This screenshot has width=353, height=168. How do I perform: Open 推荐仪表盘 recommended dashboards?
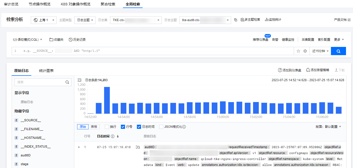coord(261,40)
